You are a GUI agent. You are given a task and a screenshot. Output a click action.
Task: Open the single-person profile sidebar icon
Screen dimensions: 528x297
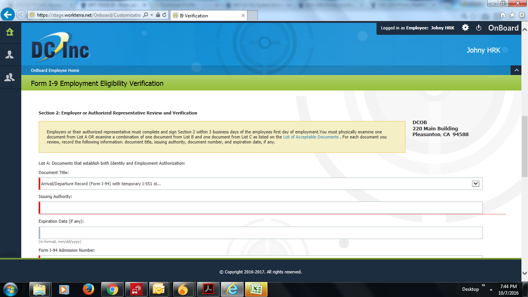coord(10,55)
